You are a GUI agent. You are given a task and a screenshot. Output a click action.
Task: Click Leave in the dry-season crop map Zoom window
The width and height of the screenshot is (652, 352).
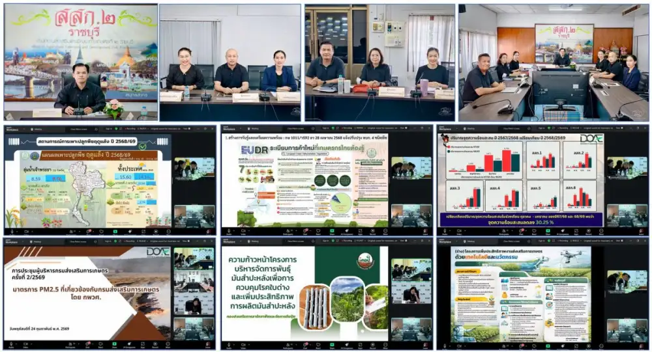[209, 231]
